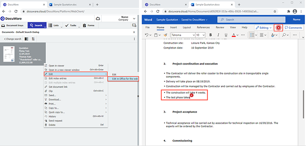Open the Lists tab in DocuWare
Image resolution: width=306 pixels, height=146 pixels.
(54, 26)
